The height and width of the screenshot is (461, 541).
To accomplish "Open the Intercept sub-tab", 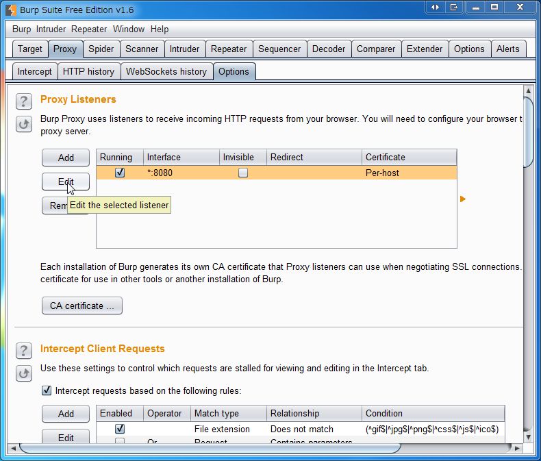I will (35, 71).
